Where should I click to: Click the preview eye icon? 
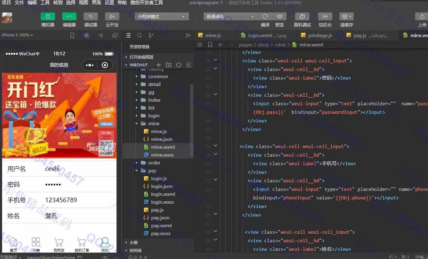coord(279,17)
